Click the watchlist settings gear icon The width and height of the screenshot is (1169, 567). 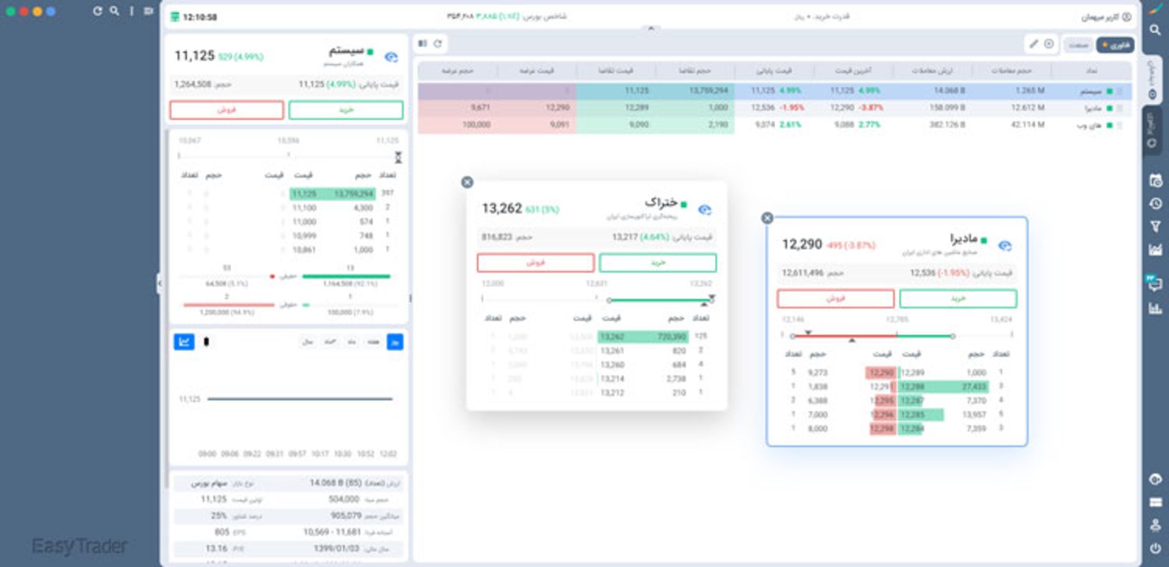point(1048,44)
